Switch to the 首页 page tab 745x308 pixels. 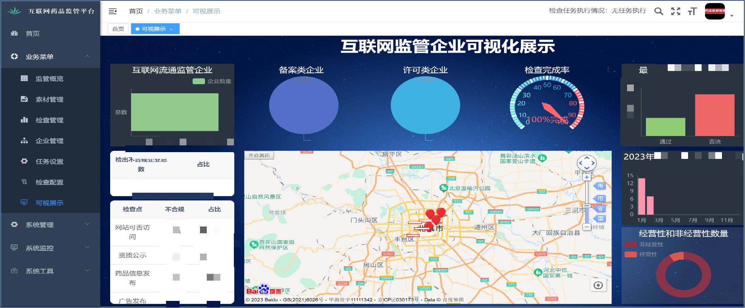coord(118,29)
